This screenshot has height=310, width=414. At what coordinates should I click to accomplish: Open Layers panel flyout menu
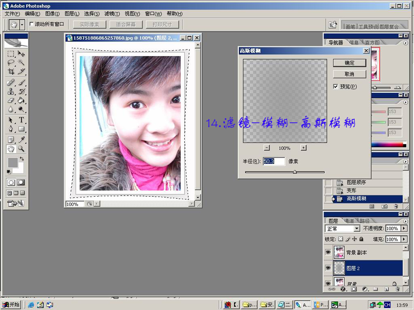pos(406,221)
